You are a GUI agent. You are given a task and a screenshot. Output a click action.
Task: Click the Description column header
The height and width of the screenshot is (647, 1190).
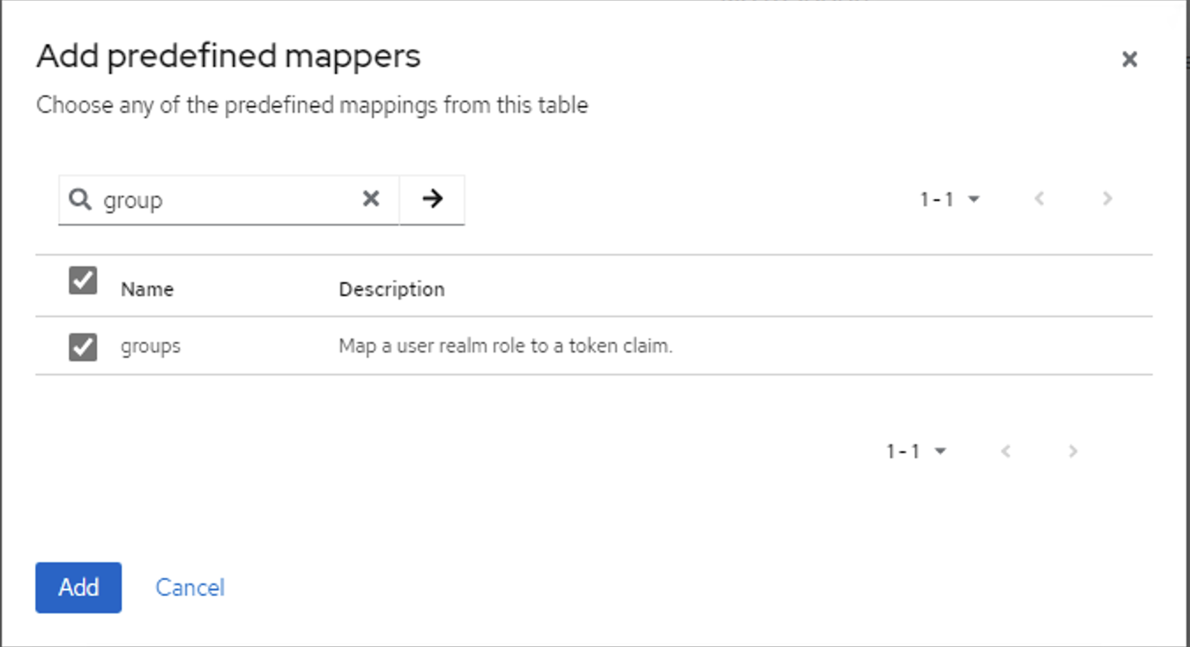391,289
